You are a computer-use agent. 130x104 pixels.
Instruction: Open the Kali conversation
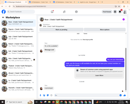click(x=18, y=52)
